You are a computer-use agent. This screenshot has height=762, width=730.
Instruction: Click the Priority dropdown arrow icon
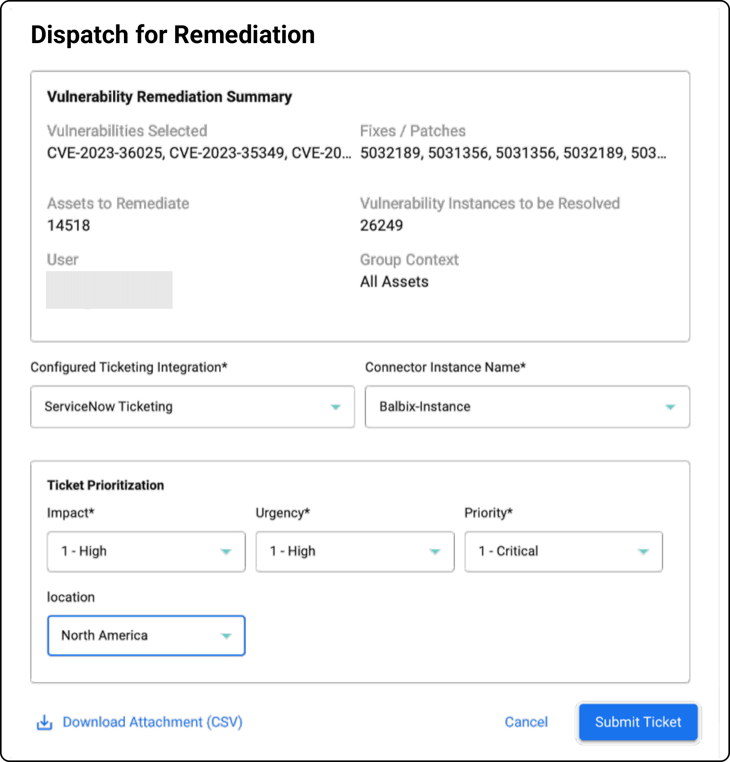pos(643,551)
